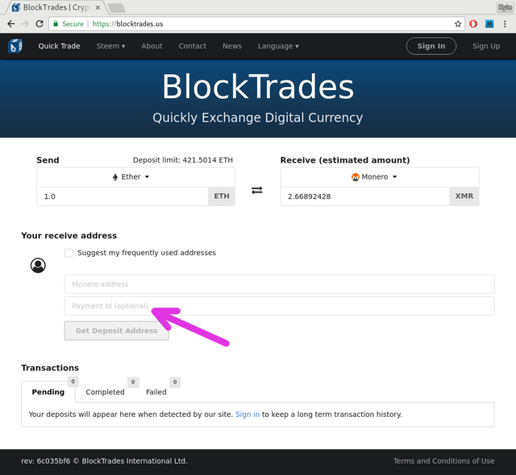This screenshot has width=516, height=475.
Task: Open the Opera extension icon
Action: pyautogui.click(x=473, y=23)
